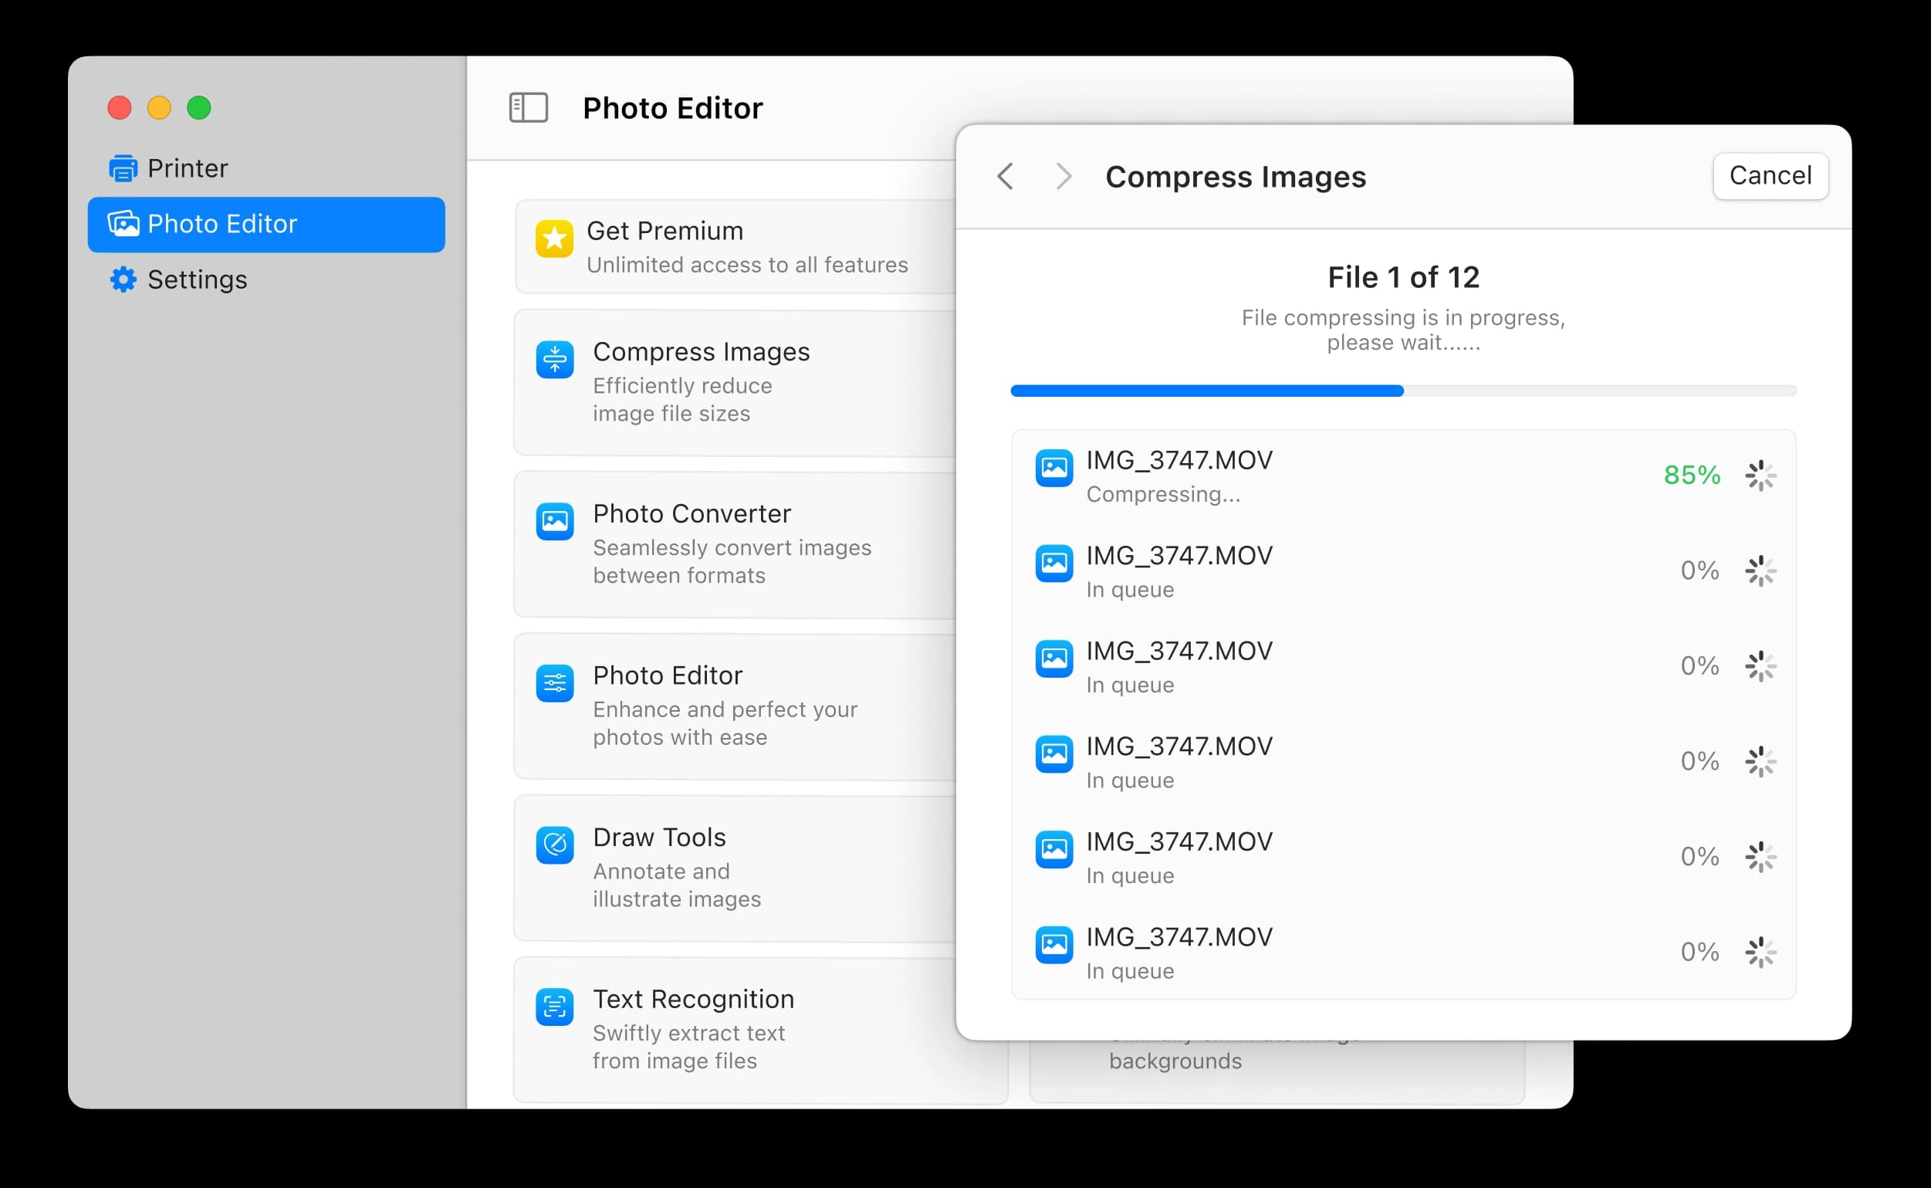Click the Photo Editor sidebar icon
This screenshot has height=1188, width=1931.
point(123,224)
